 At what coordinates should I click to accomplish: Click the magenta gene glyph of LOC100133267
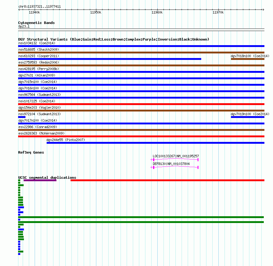pos(175,159)
